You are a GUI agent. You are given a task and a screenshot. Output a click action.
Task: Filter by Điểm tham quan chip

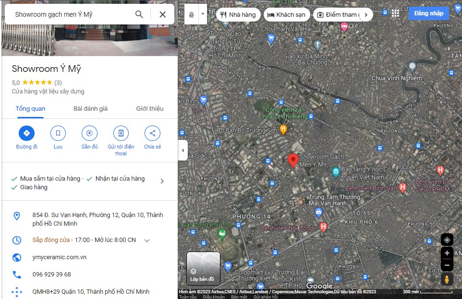[337, 15]
